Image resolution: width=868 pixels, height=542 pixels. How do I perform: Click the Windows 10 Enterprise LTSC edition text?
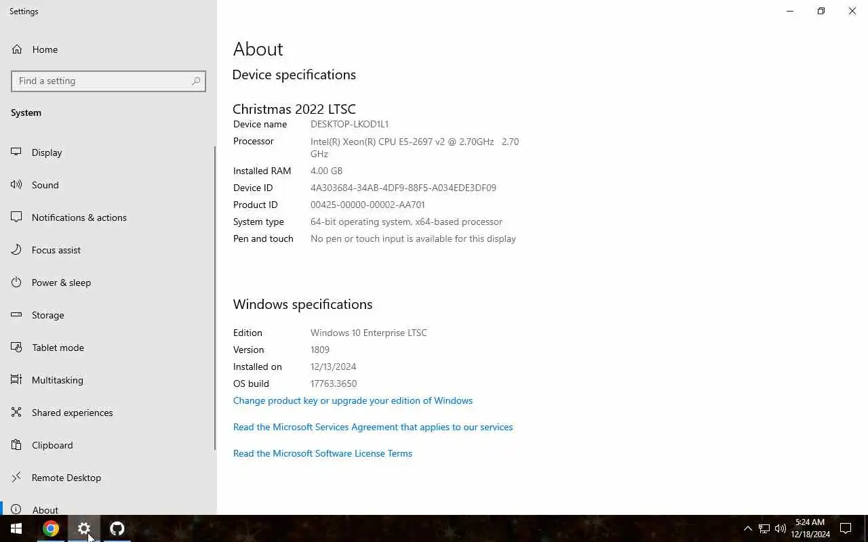tap(369, 333)
